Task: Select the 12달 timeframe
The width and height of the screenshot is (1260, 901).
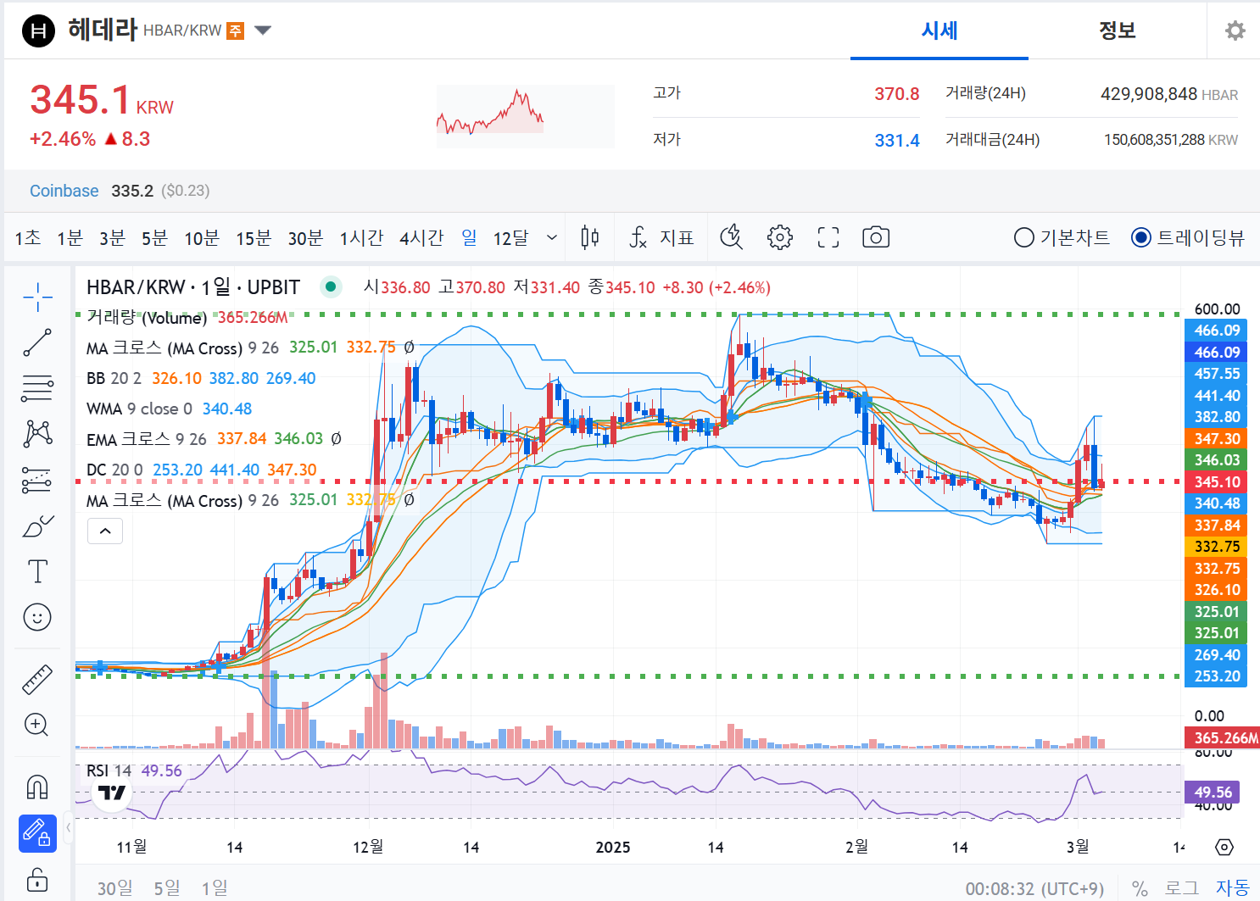Action: point(510,238)
